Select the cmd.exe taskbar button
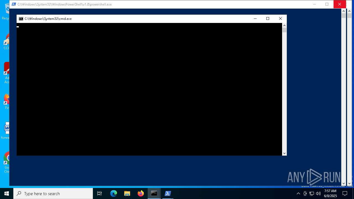354x199 pixels. 154,193
